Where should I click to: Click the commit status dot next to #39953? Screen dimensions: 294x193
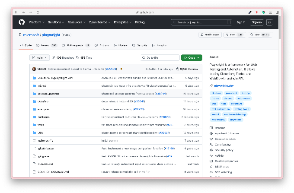point(121,69)
